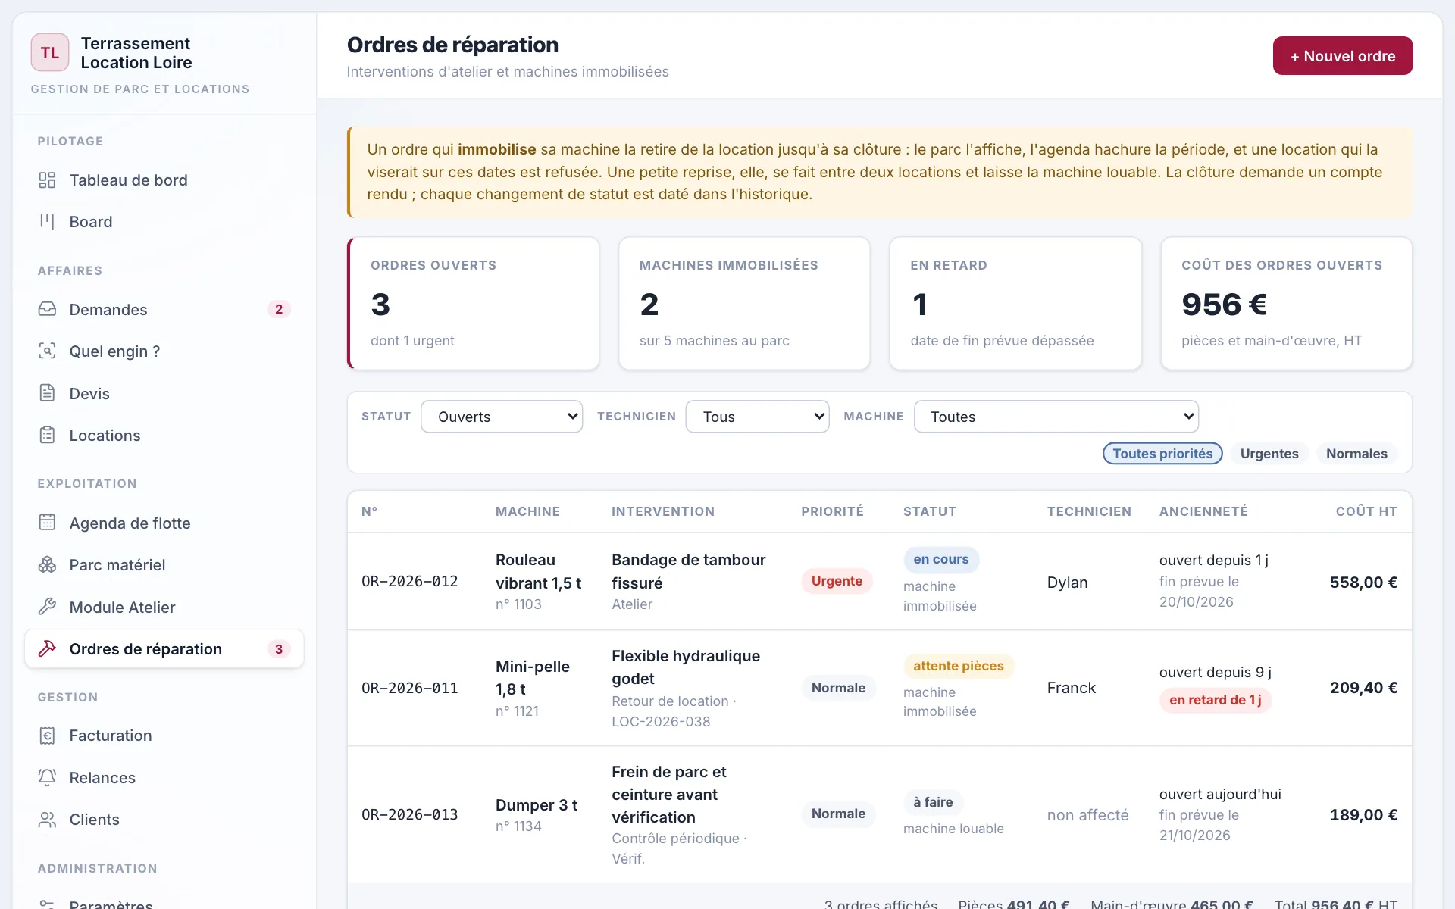Click the Agenda de flotte calendar icon
The width and height of the screenshot is (1455, 909).
click(x=47, y=523)
